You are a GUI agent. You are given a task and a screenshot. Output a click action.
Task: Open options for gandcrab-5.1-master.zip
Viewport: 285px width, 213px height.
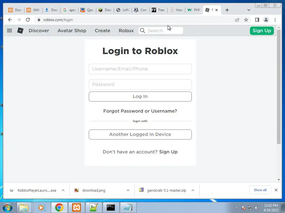click(x=193, y=190)
